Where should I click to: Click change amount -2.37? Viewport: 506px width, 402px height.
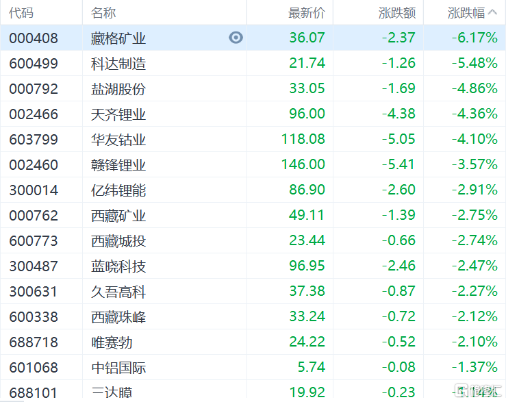(x=399, y=38)
